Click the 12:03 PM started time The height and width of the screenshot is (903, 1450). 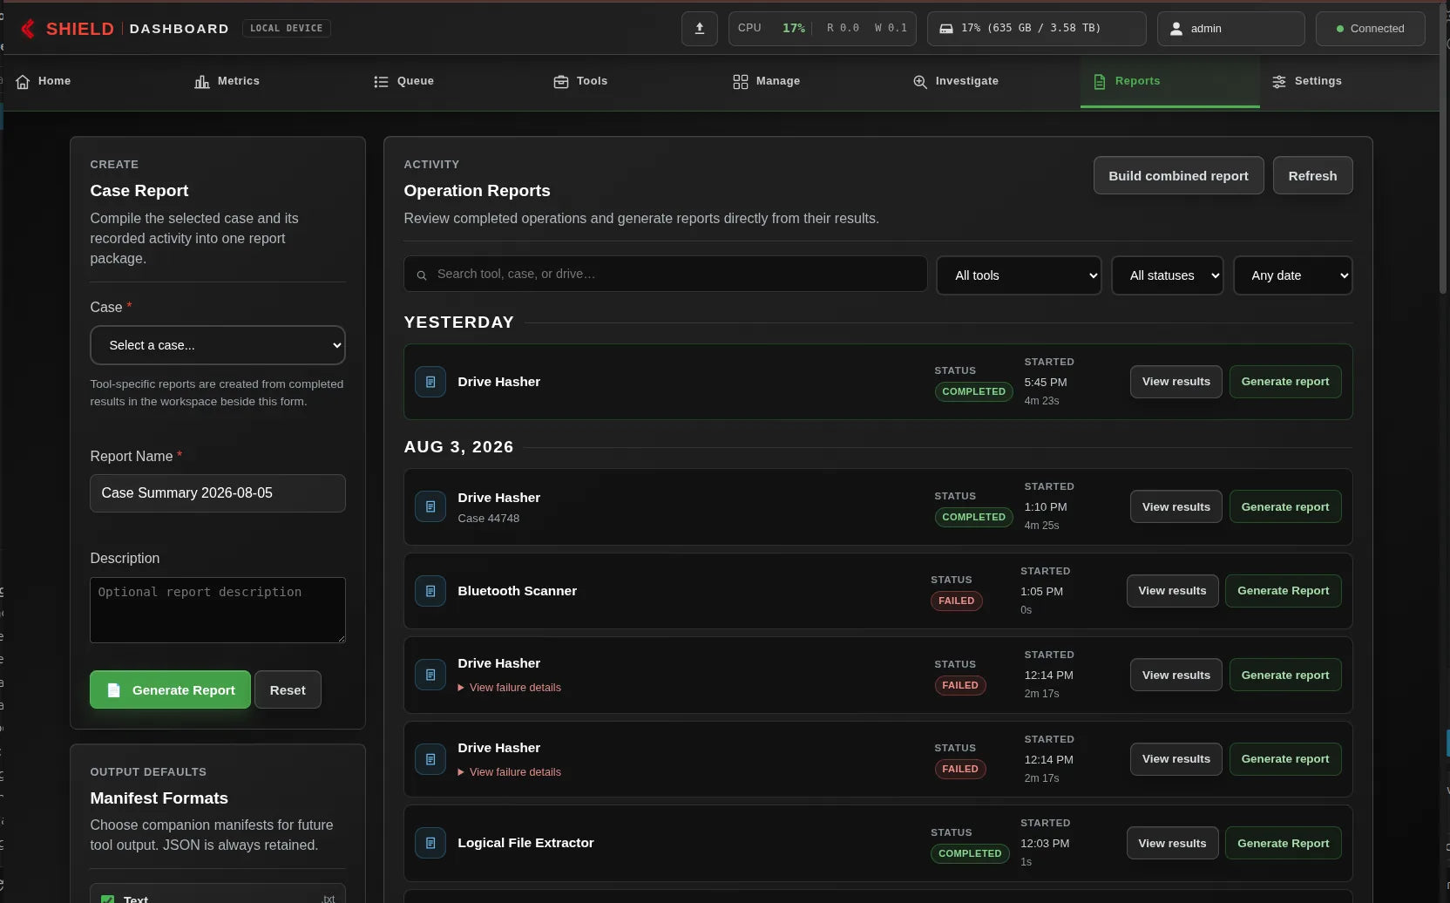(x=1045, y=844)
